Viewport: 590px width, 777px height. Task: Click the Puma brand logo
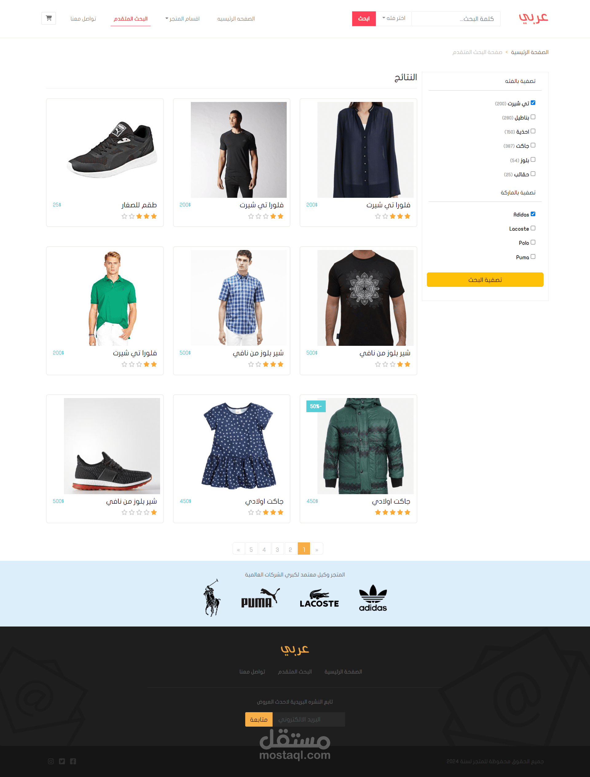click(260, 598)
